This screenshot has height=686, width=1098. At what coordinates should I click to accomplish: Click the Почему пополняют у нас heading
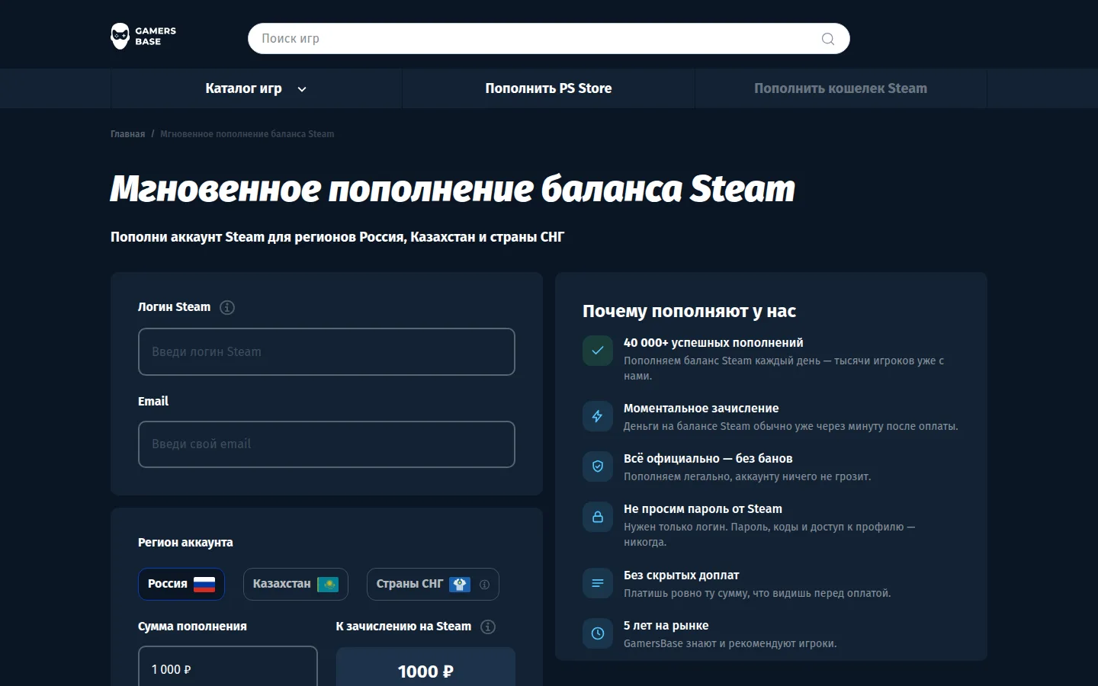(x=689, y=311)
